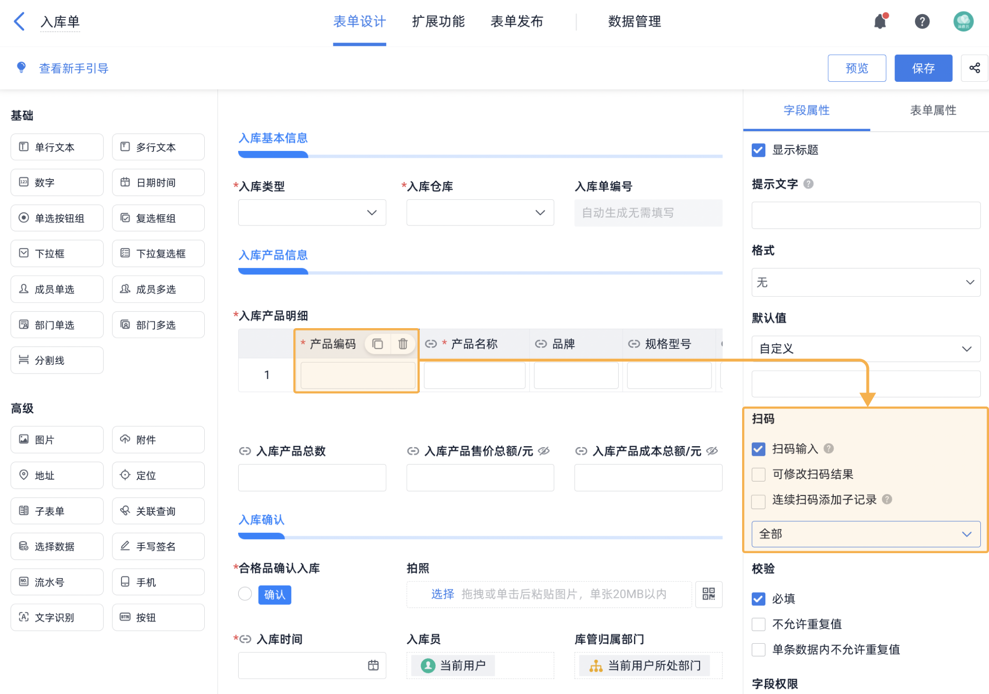The width and height of the screenshot is (989, 694).
Task: Add a 单行文本 field from the sidebar
Action: tap(57, 147)
